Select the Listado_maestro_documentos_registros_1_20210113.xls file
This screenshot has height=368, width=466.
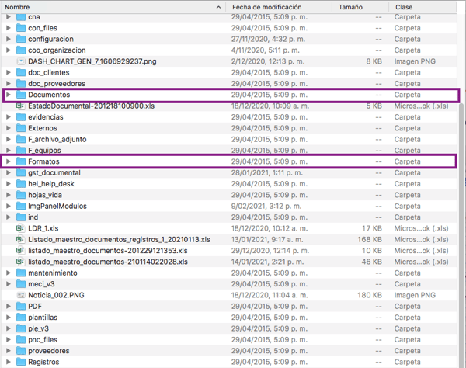click(x=119, y=240)
